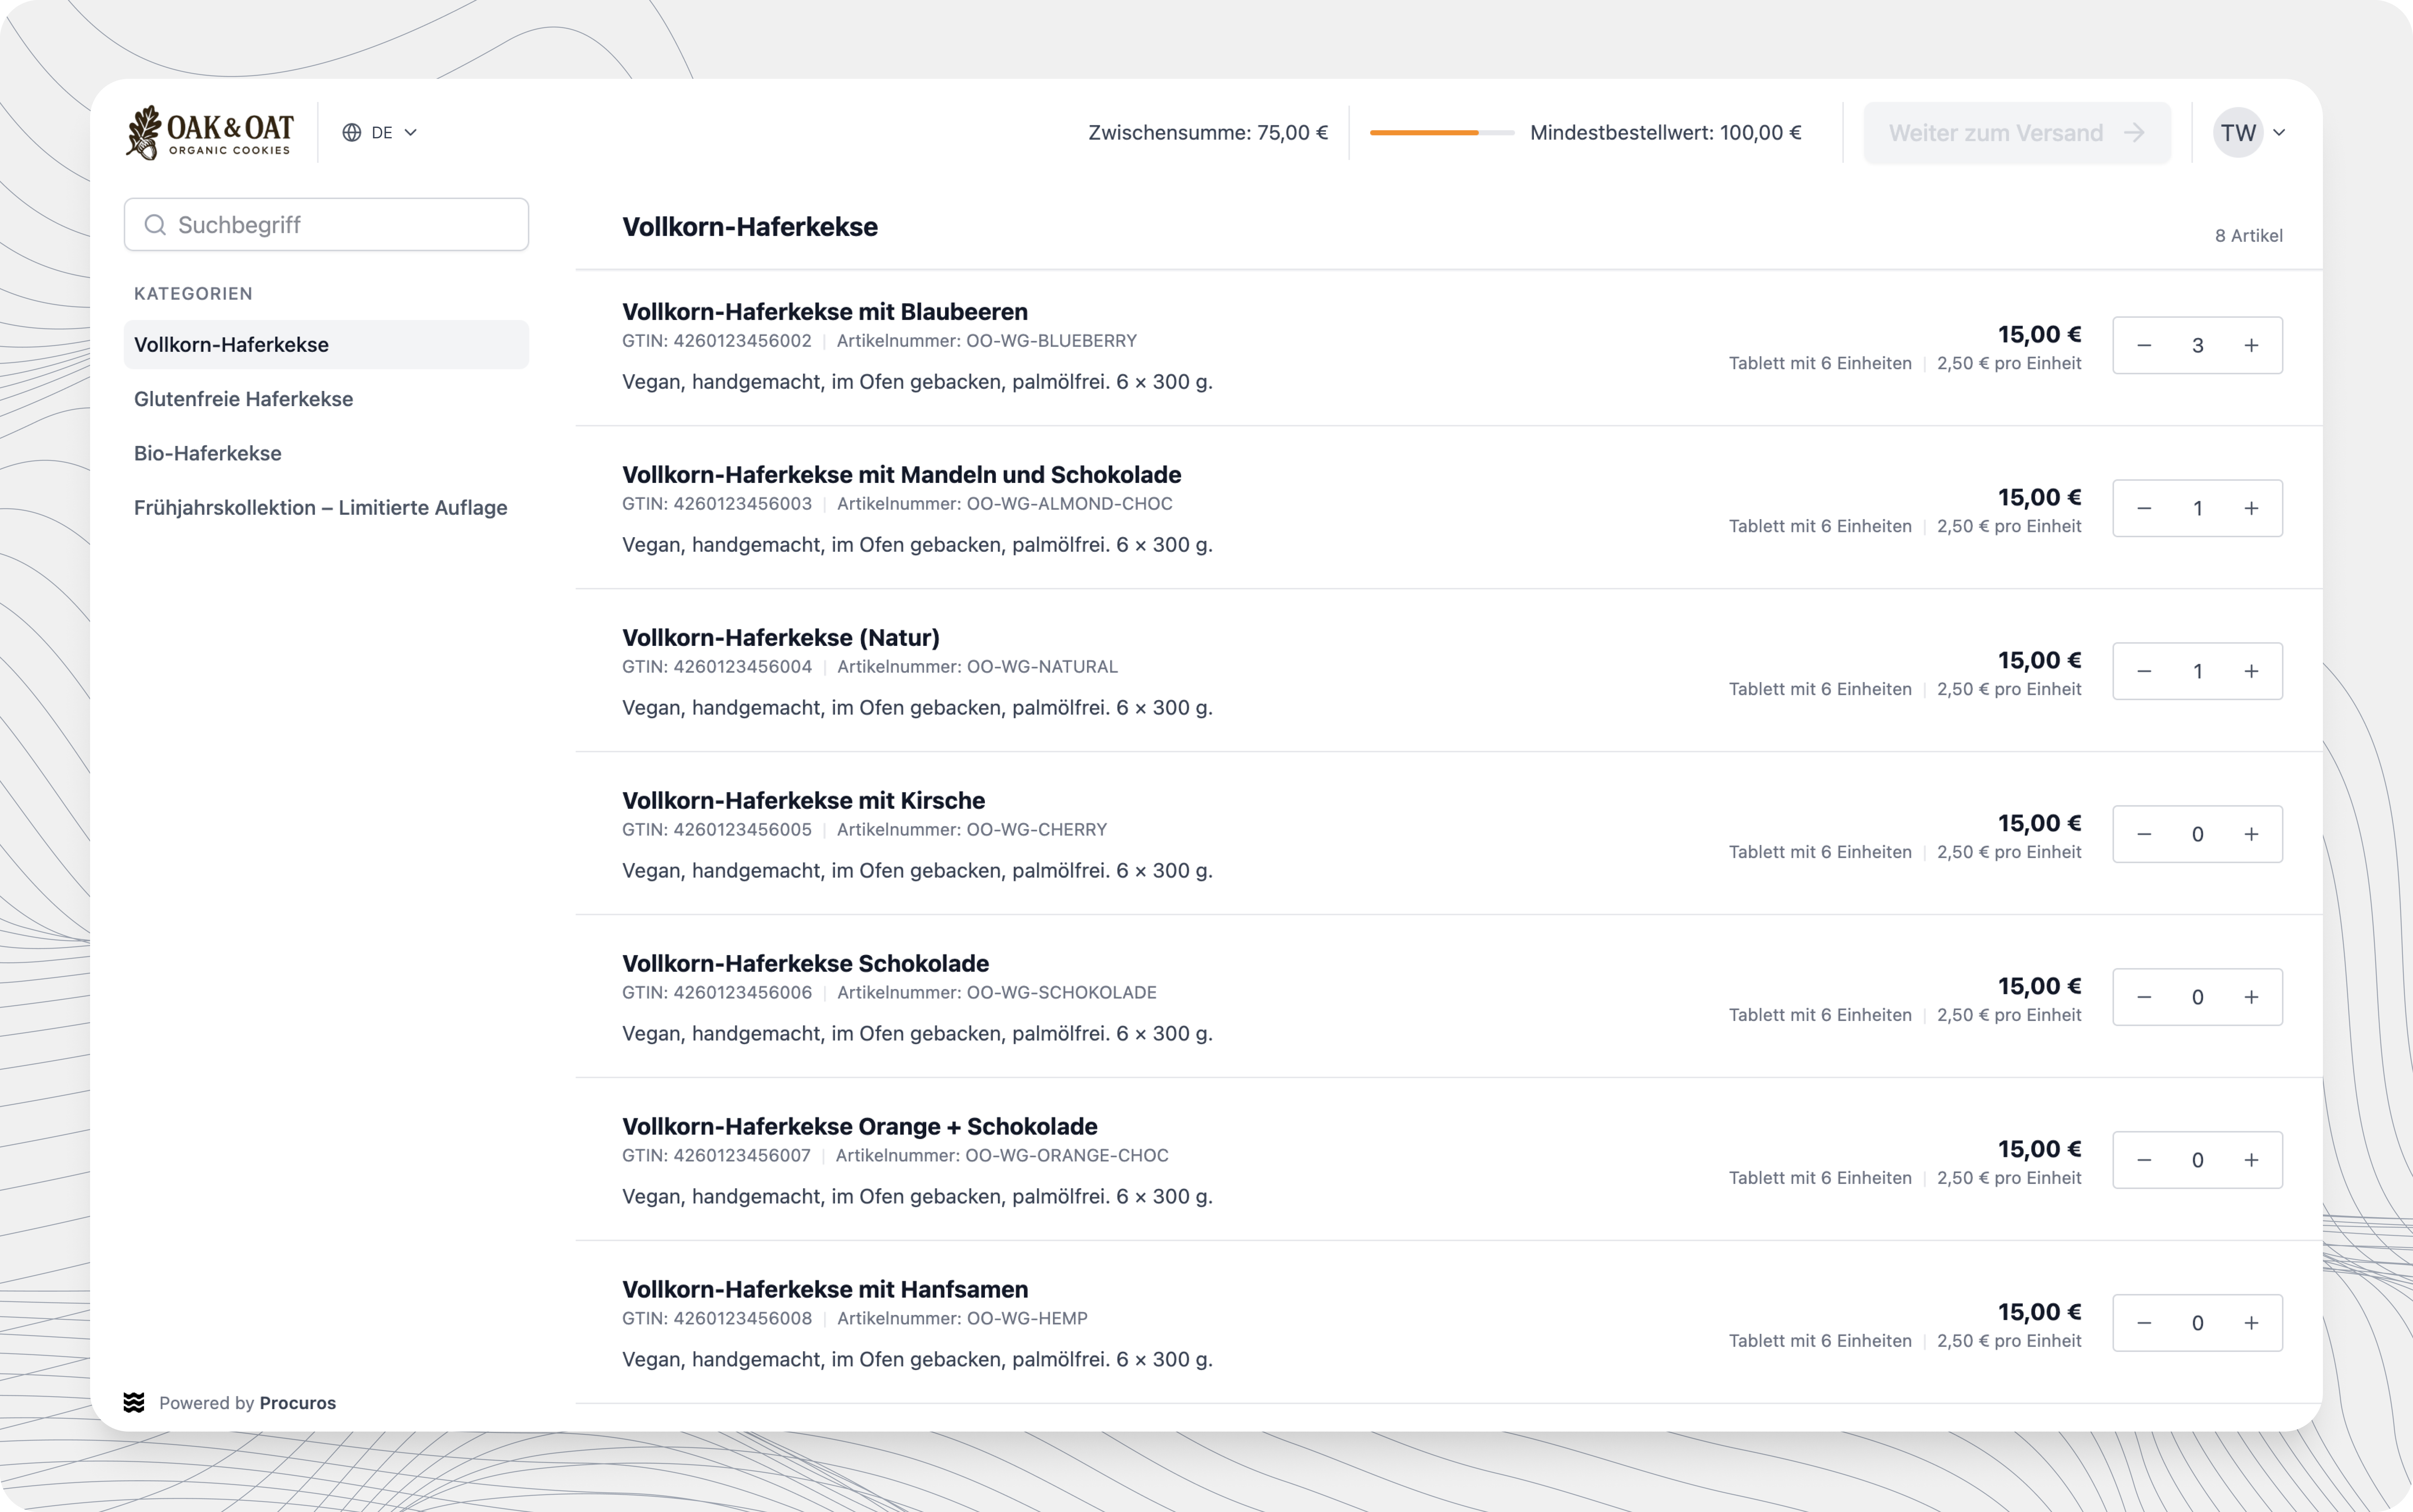Decrease quantity of Blaubeeren cookies
The width and height of the screenshot is (2413, 1512).
click(x=2143, y=345)
